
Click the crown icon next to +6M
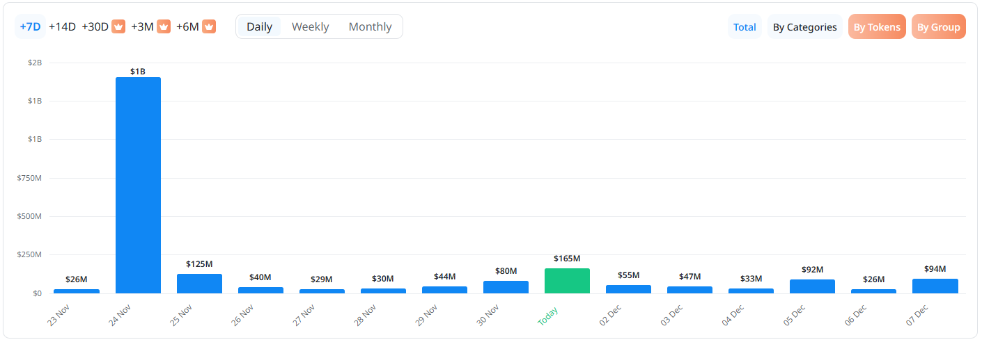point(209,27)
